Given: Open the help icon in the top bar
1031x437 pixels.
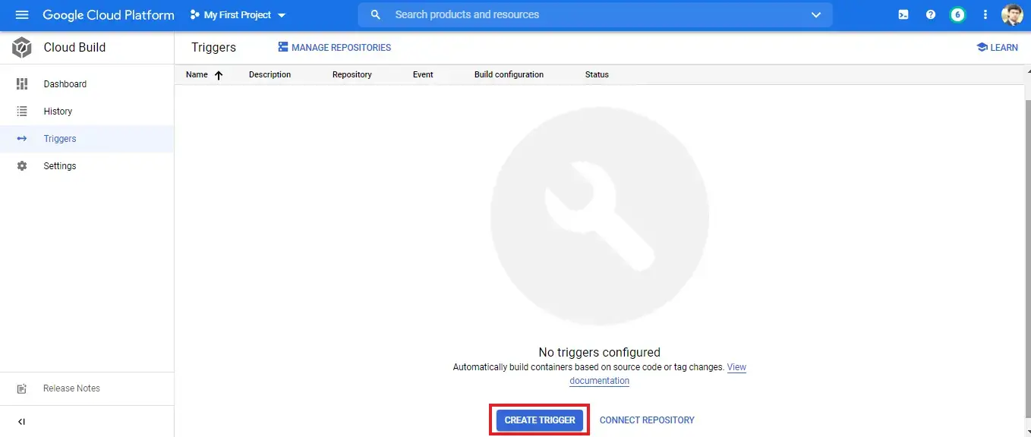Looking at the screenshot, I should tap(930, 14).
